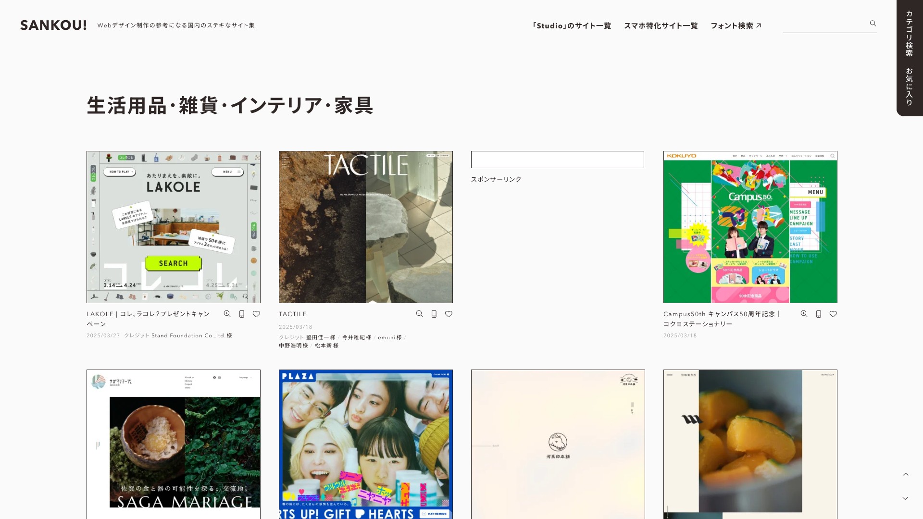Show smartphone view of TACTILE site
Viewport: 923px width, 519px height.
coord(434,314)
